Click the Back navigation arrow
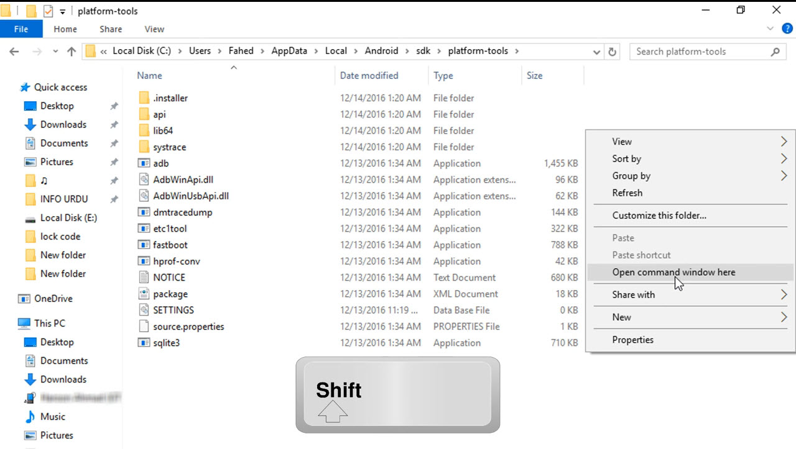Screen dimensions: 796x449 (x=14, y=52)
